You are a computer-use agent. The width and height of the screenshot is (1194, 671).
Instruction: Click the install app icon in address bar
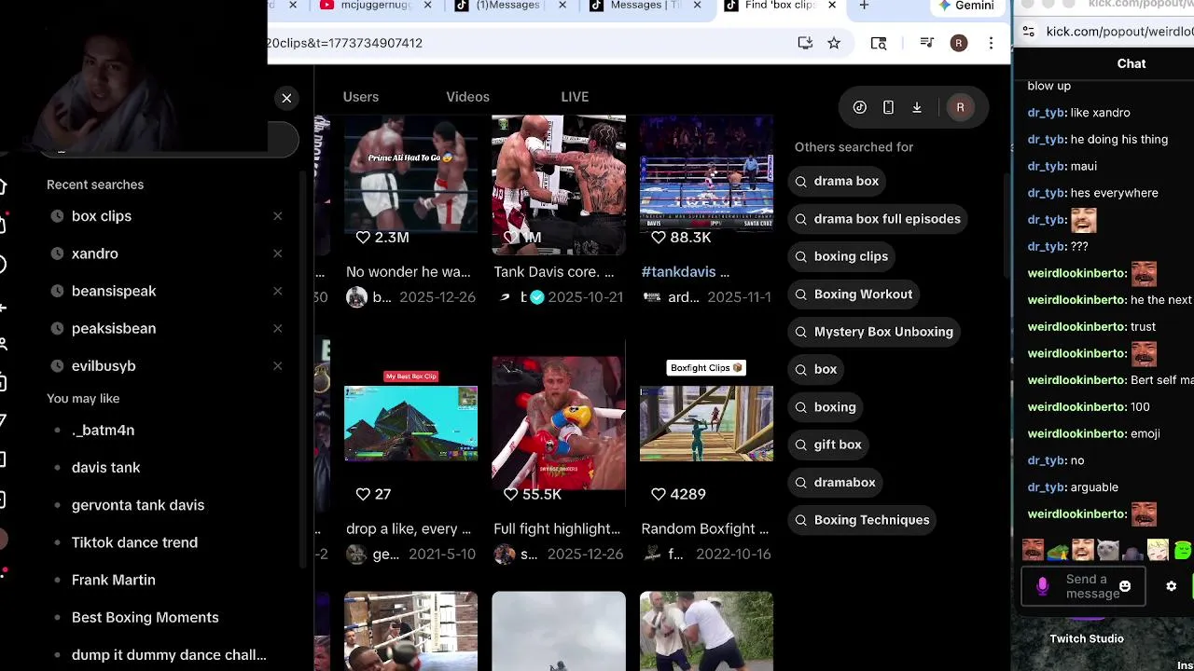[805, 43]
